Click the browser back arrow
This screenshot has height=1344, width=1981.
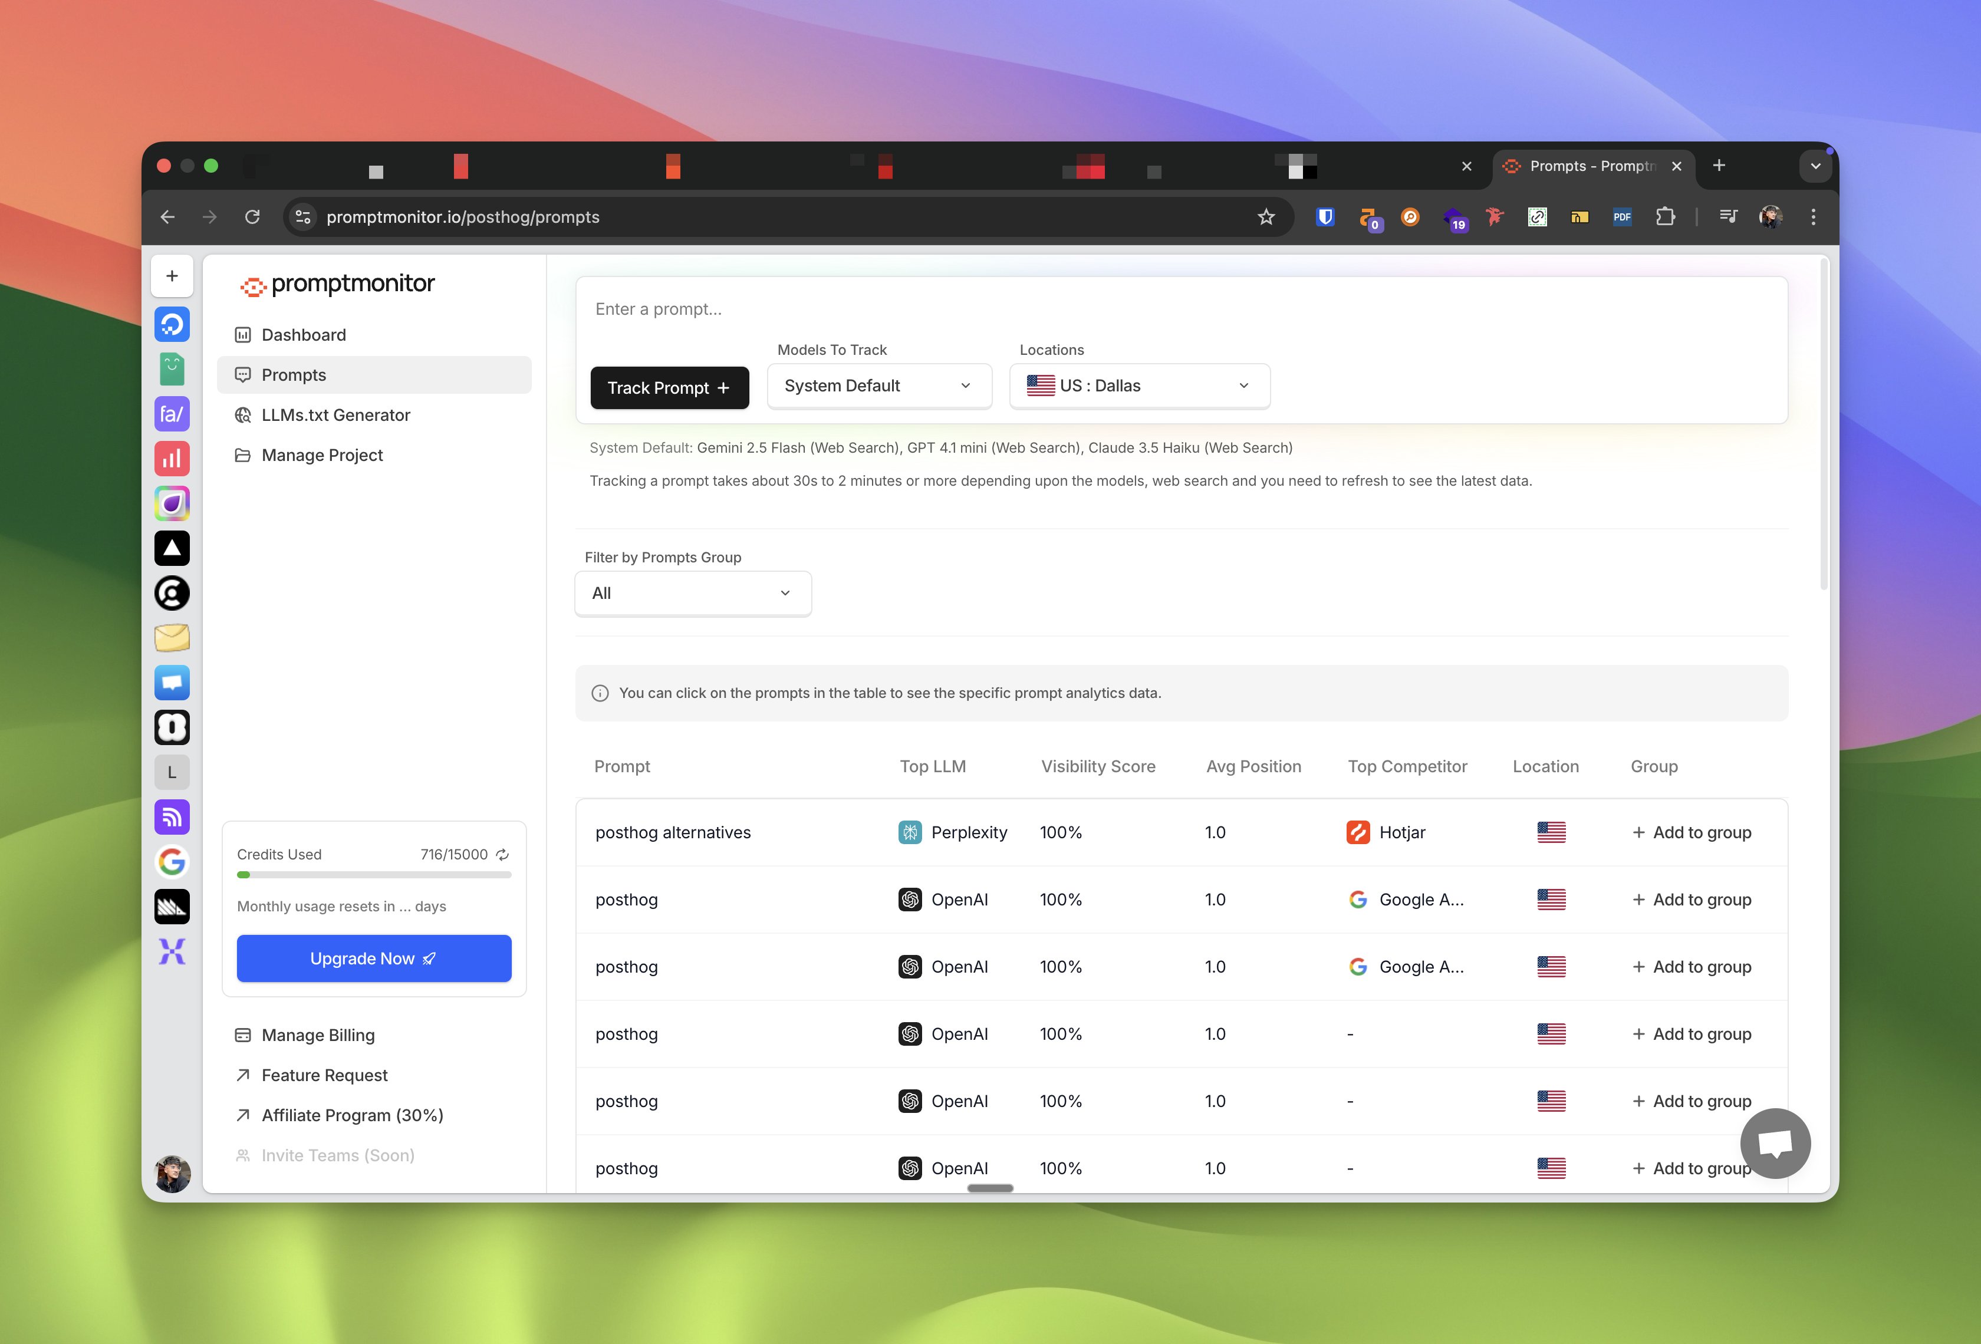click(x=168, y=218)
